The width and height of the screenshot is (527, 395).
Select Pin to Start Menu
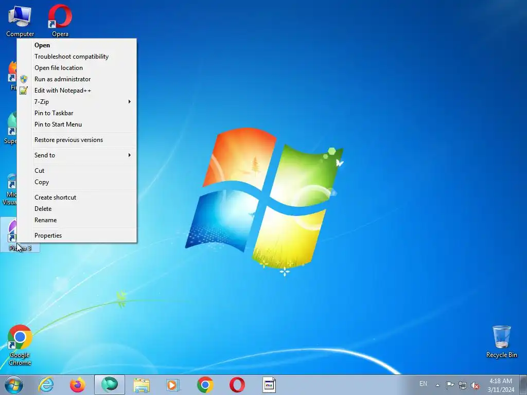[77, 124]
